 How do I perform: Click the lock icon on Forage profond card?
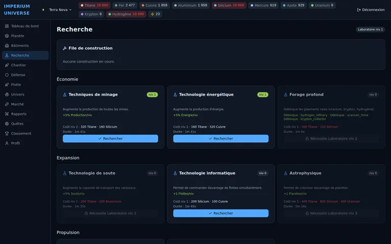click(307, 139)
